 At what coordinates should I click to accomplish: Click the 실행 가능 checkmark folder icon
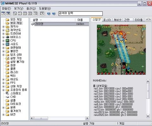[x=7, y=58]
